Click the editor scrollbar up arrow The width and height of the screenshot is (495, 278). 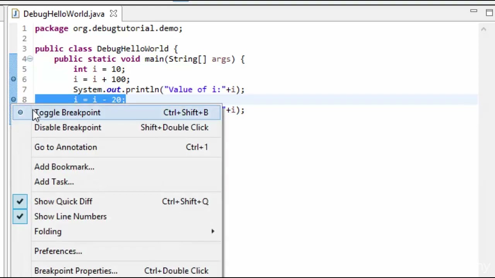[483, 29]
